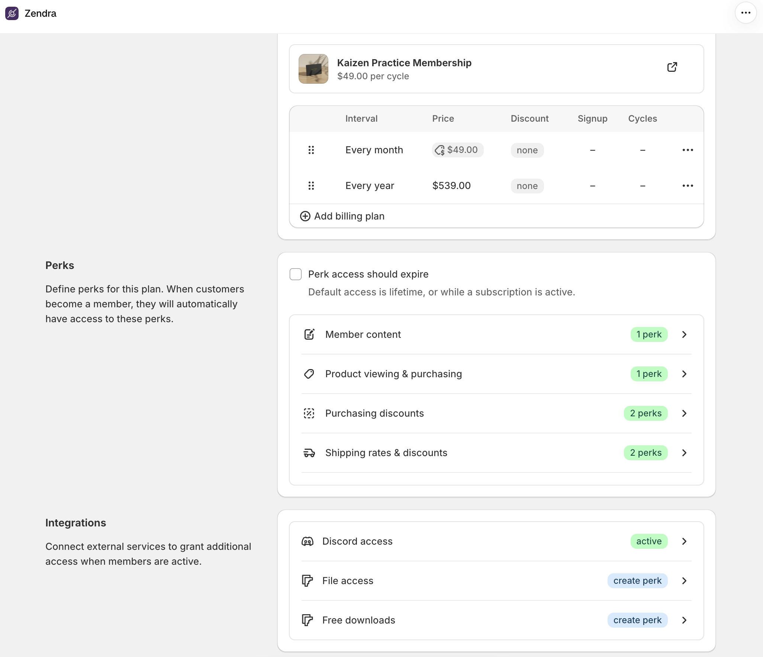
Task: Open the top-right more options menu
Action: pyautogui.click(x=746, y=13)
